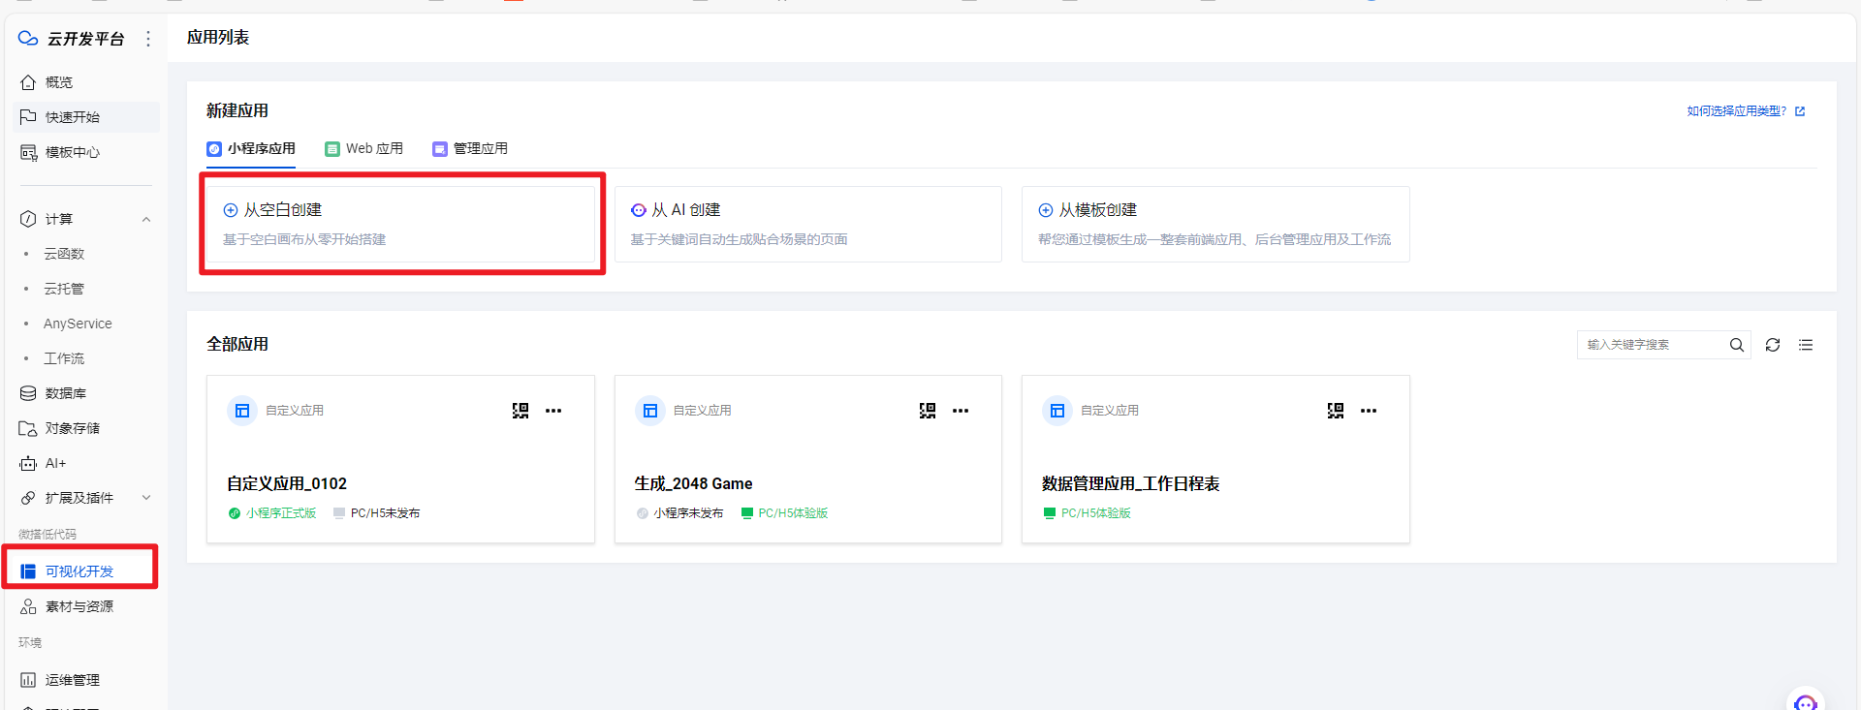
Task: Open 模板中心 in the sidebar
Action: coord(86,152)
